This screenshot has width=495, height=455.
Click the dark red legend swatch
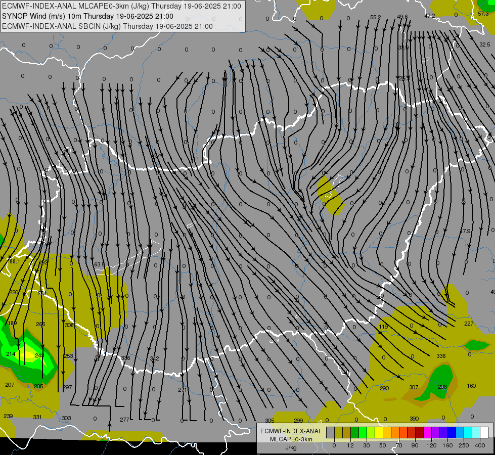420,432
